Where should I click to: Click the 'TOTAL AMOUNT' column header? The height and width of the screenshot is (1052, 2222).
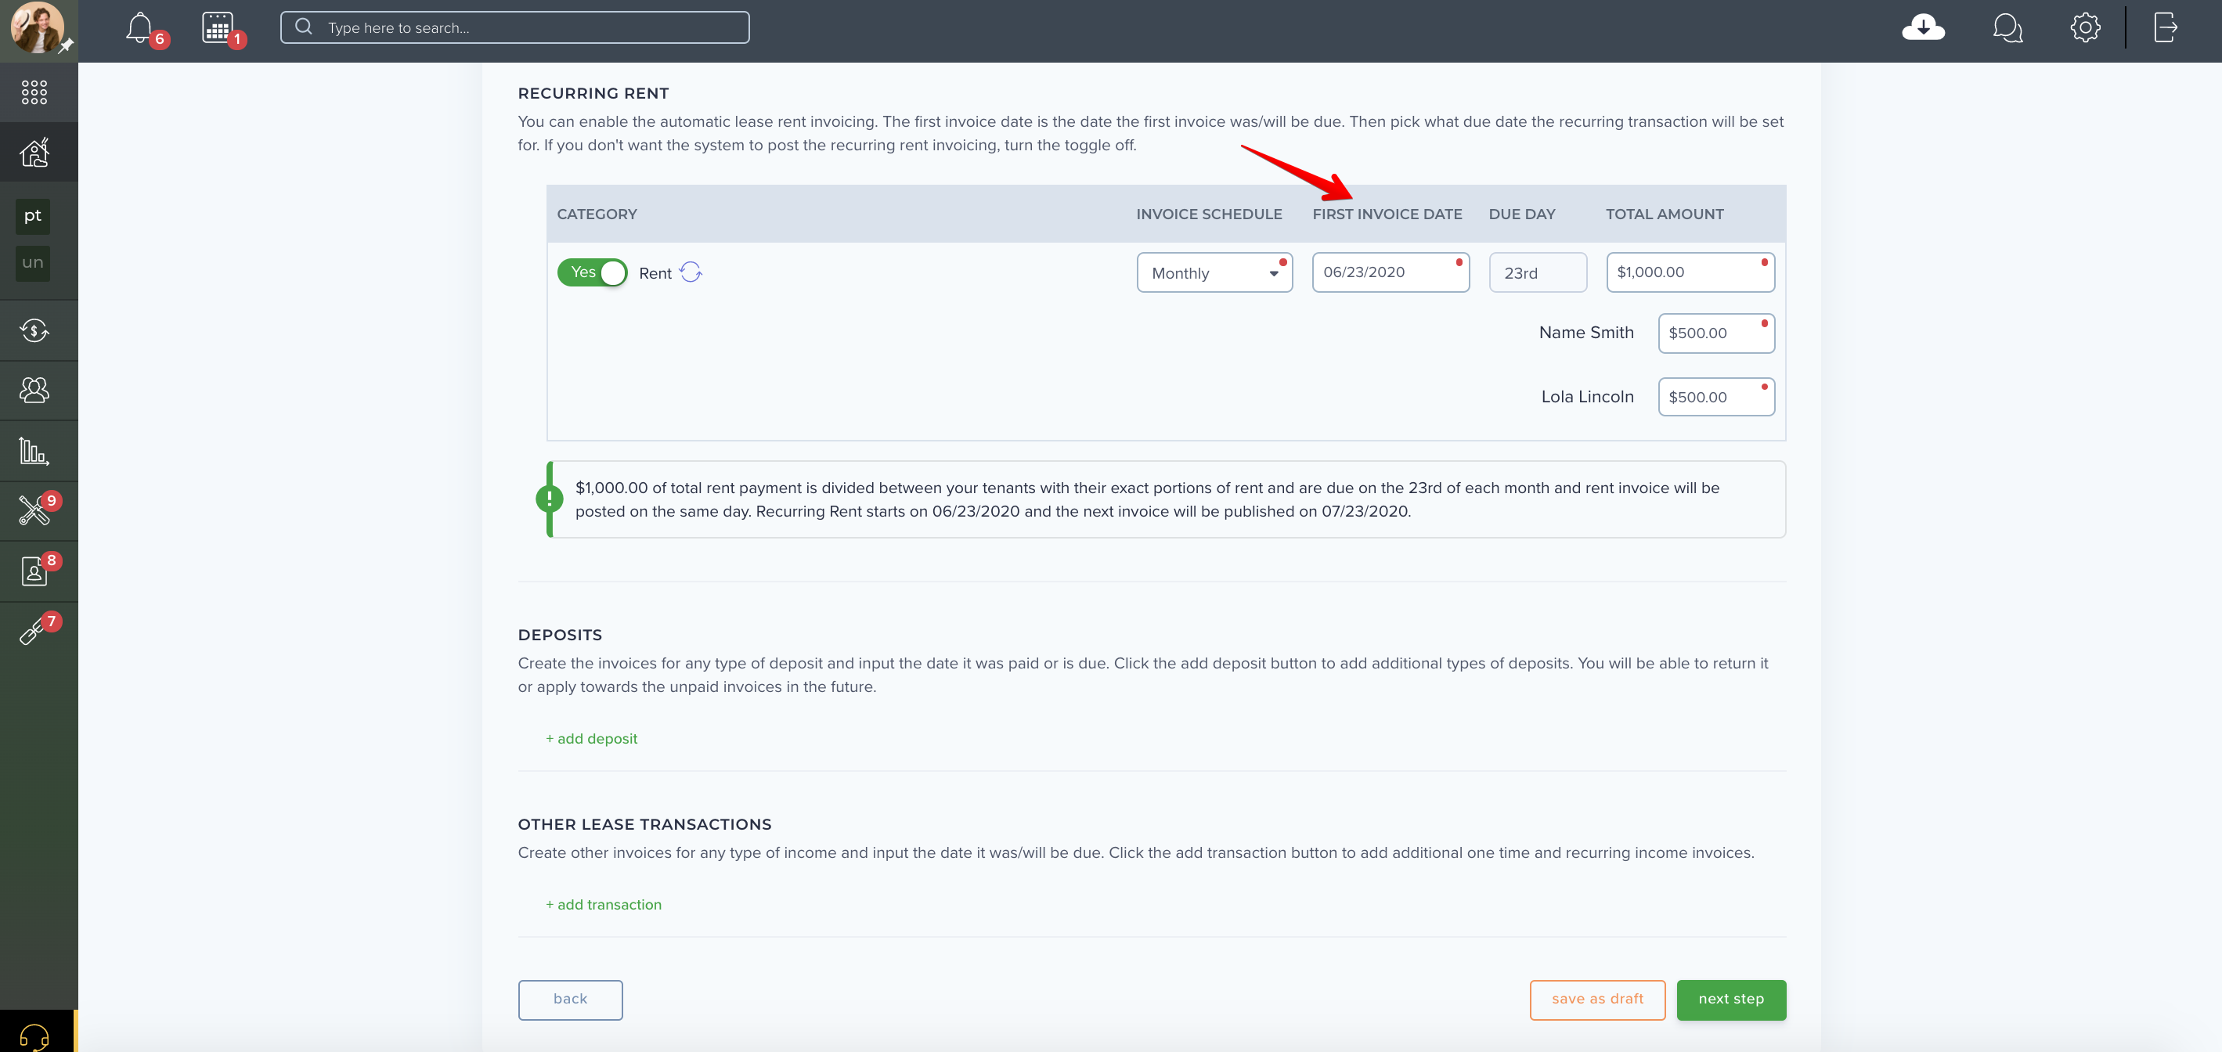(x=1665, y=214)
